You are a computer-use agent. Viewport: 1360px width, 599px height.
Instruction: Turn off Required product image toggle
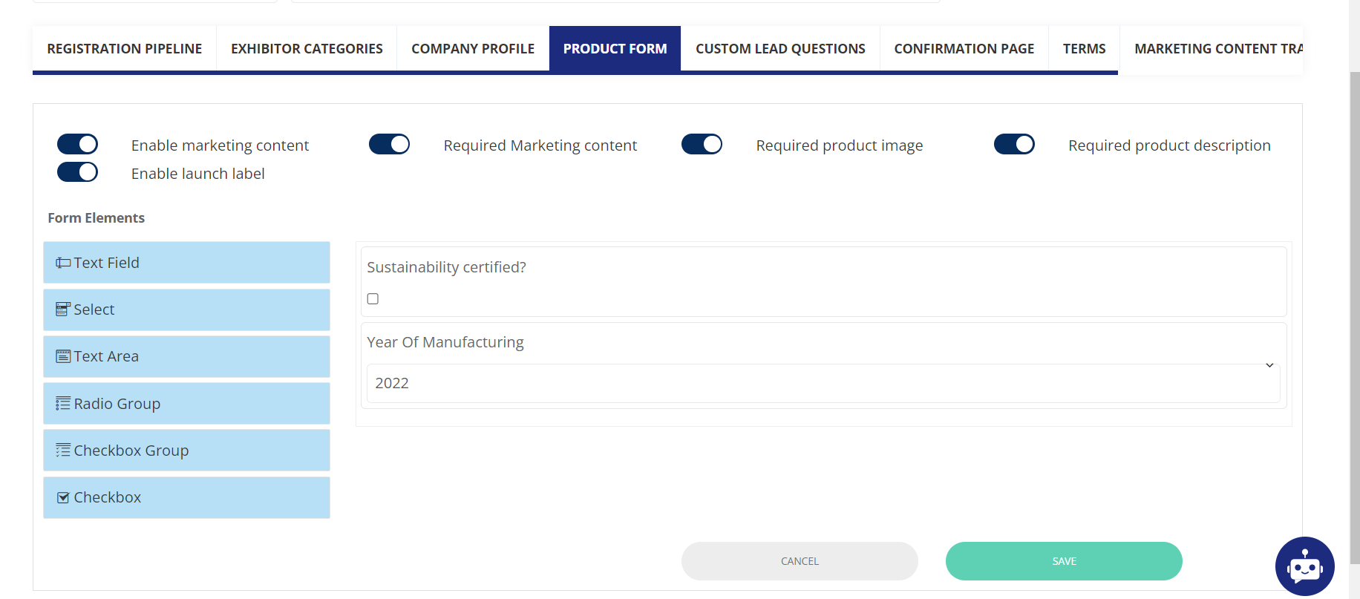point(702,144)
